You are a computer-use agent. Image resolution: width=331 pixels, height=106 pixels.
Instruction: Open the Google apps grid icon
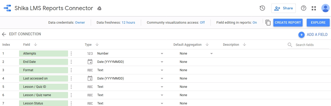point(314,8)
